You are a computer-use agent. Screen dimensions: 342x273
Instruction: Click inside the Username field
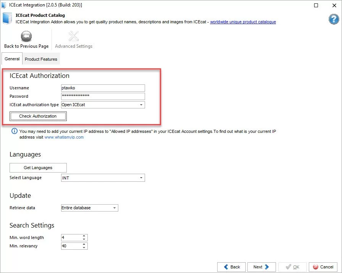(103, 88)
